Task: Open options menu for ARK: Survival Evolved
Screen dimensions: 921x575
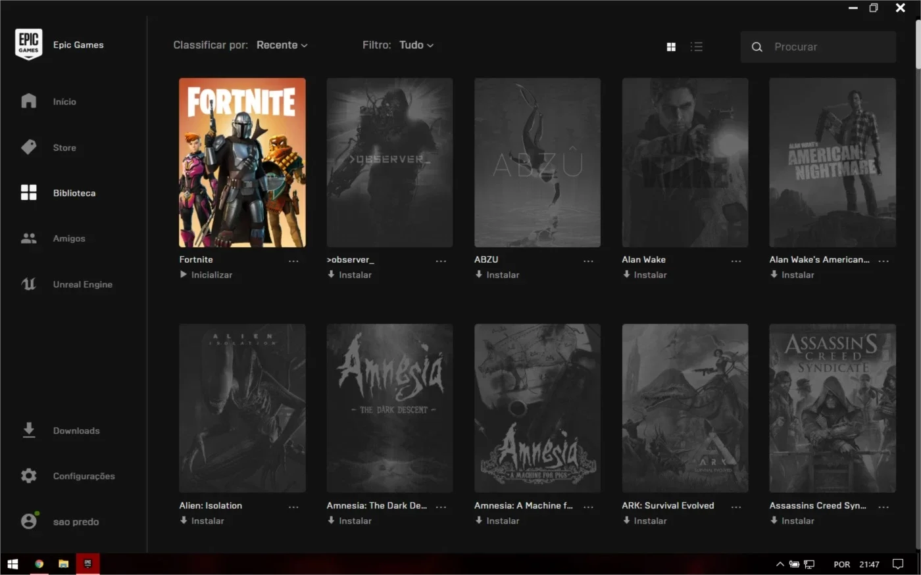Action: click(x=736, y=507)
